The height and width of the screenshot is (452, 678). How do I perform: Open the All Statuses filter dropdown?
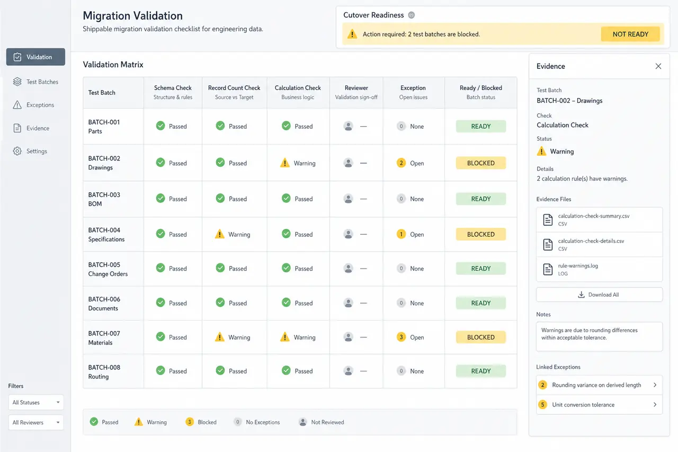pos(36,402)
